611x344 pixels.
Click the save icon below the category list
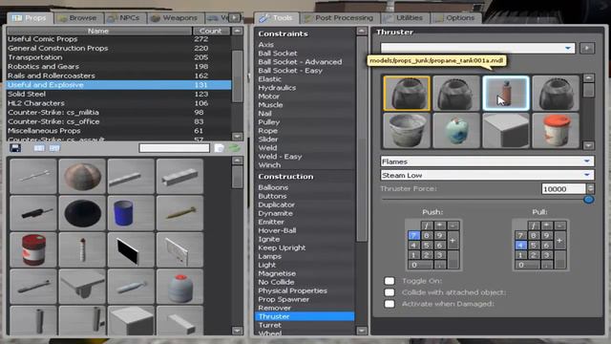tap(15, 148)
